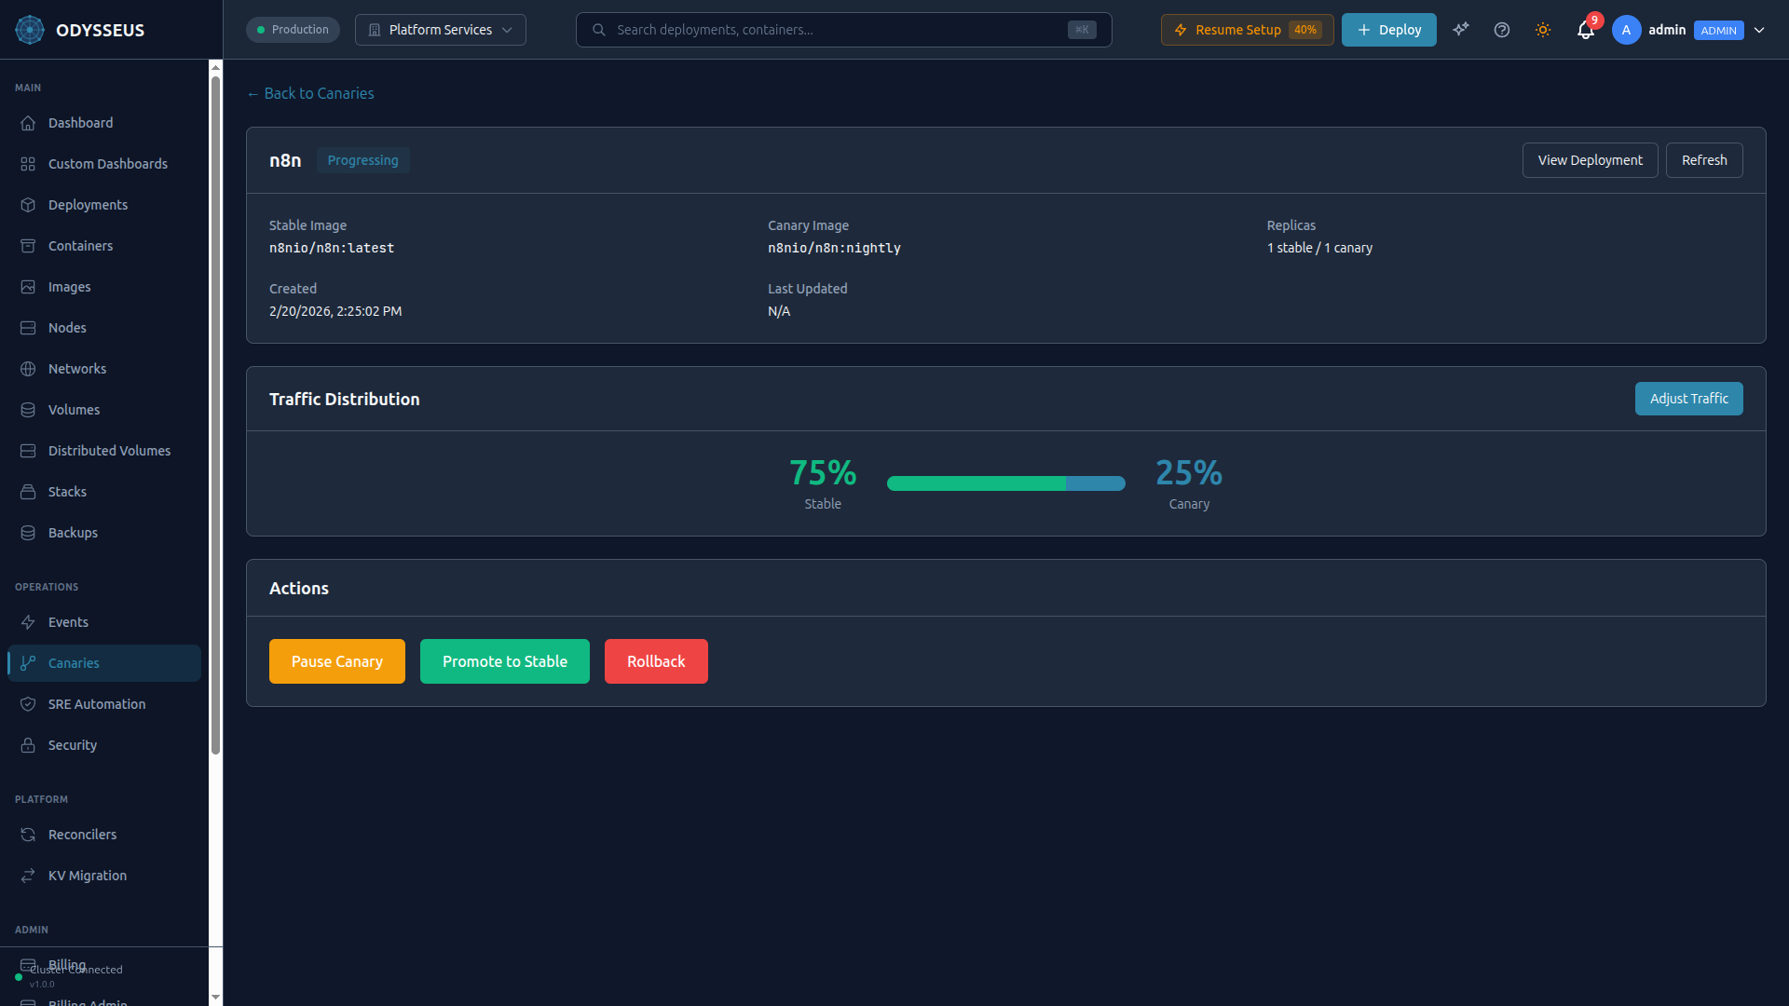Image resolution: width=1789 pixels, height=1006 pixels.
Task: Click Back to Canaries link
Action: (x=309, y=93)
